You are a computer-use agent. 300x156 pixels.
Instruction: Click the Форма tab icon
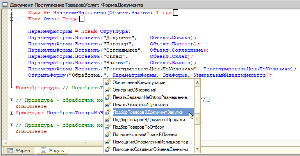(x=10, y=151)
